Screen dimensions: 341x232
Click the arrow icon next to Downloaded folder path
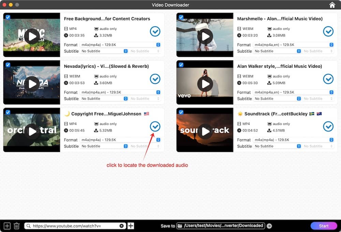(x=269, y=226)
